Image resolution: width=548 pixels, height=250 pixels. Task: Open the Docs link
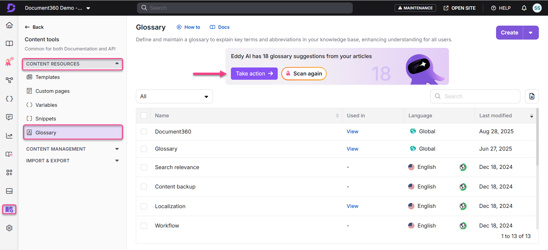(x=219, y=27)
